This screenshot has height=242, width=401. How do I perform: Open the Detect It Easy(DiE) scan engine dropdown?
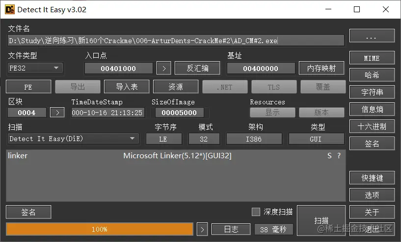74,139
